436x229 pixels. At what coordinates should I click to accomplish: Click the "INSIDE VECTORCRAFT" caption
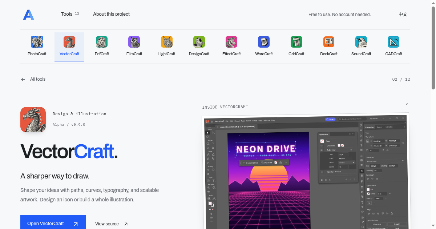coord(225,107)
